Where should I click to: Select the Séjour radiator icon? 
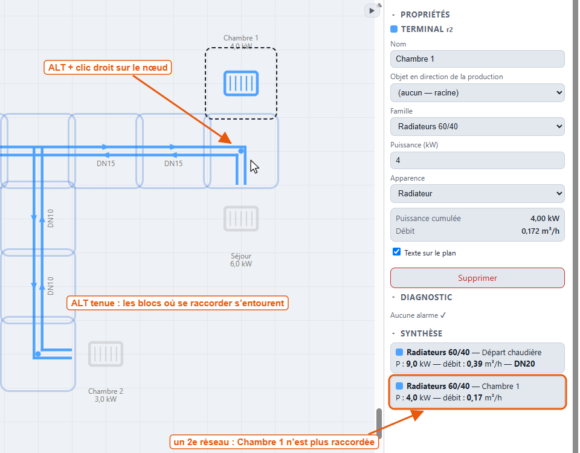(x=241, y=219)
